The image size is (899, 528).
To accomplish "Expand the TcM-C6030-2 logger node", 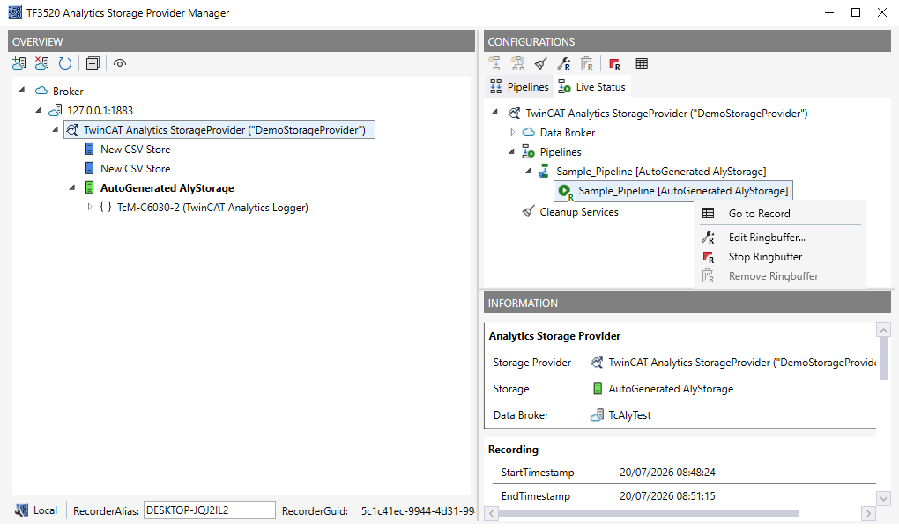I will tap(89, 207).
